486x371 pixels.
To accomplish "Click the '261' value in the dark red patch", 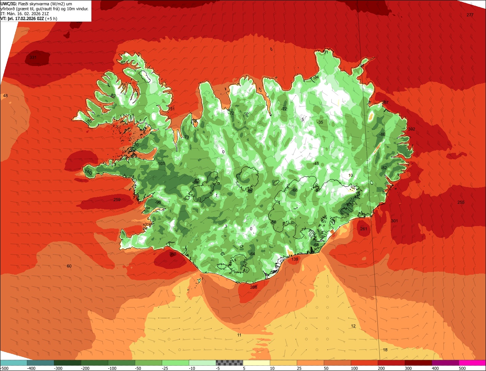I will point(364,229).
